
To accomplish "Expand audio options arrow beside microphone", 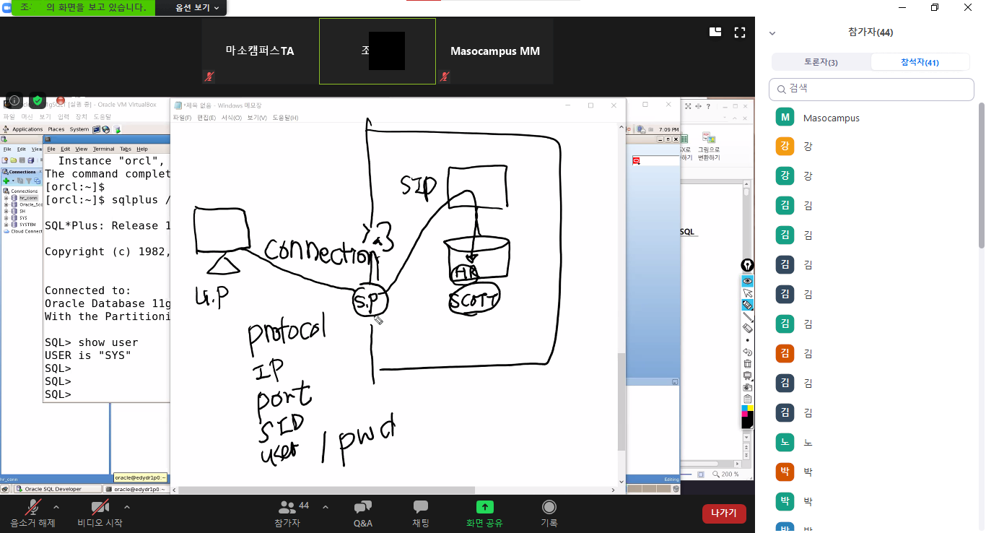I will tap(56, 507).
